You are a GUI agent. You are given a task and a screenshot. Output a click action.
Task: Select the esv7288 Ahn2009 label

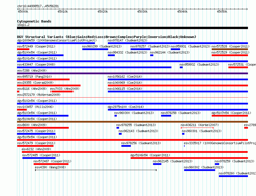[32, 71]
